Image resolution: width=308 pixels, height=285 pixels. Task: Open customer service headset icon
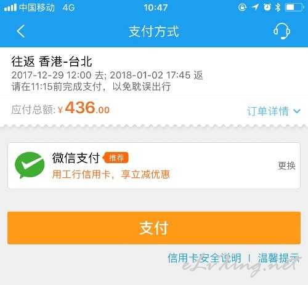tap(282, 31)
